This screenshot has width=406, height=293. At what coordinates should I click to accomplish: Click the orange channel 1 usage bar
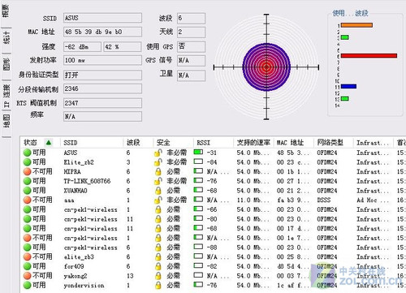(x=356, y=25)
